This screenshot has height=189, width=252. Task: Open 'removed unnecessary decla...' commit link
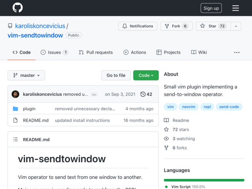(85, 109)
